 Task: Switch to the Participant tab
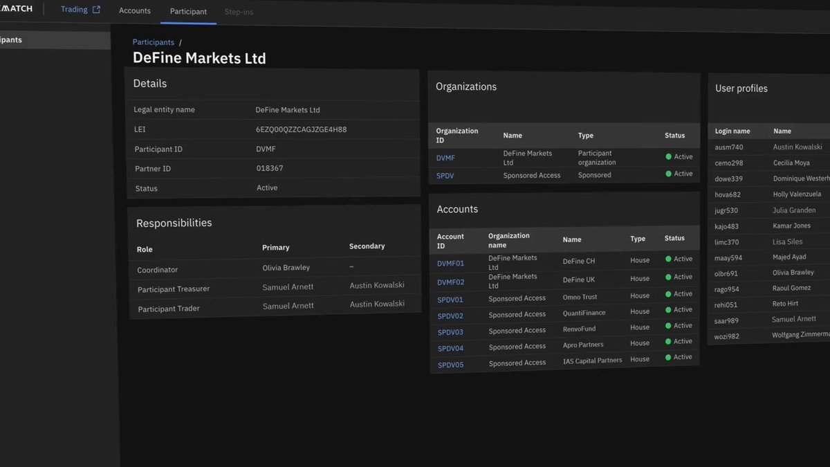pos(188,12)
